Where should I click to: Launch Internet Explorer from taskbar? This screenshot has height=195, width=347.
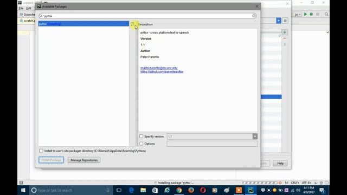click(167, 190)
